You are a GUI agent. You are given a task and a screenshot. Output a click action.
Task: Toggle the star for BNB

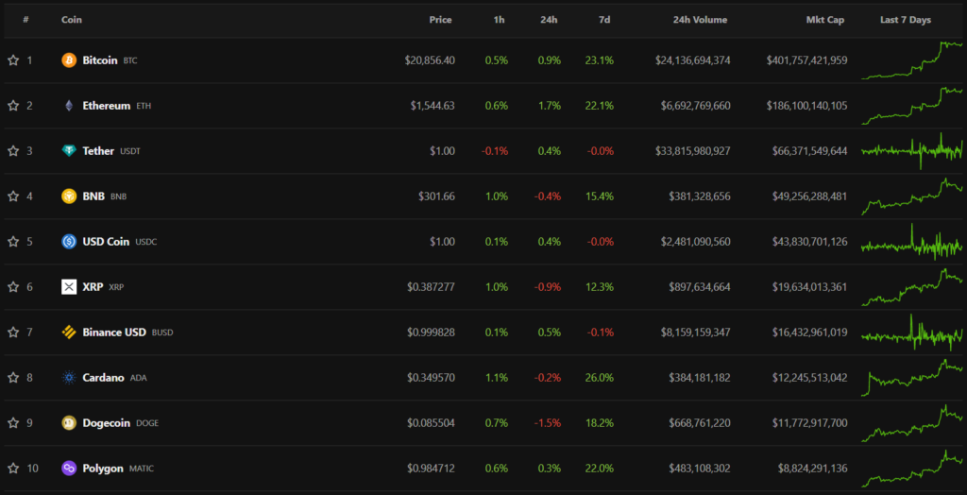coord(13,196)
